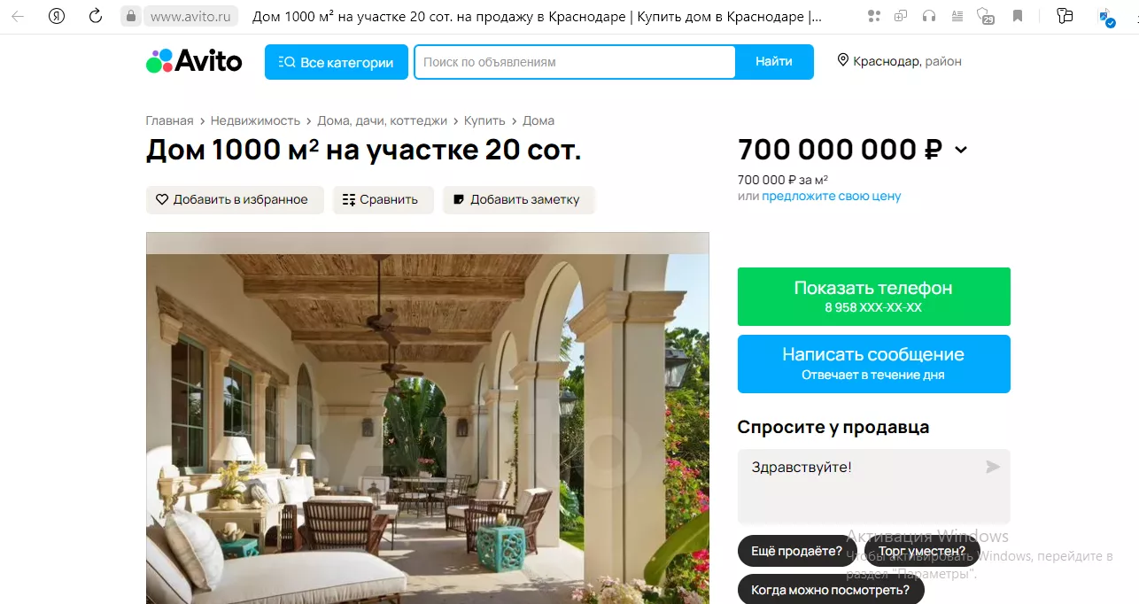Image resolution: width=1139 pixels, height=604 pixels.
Task: Click the send arrow in the message box
Action: point(993,467)
